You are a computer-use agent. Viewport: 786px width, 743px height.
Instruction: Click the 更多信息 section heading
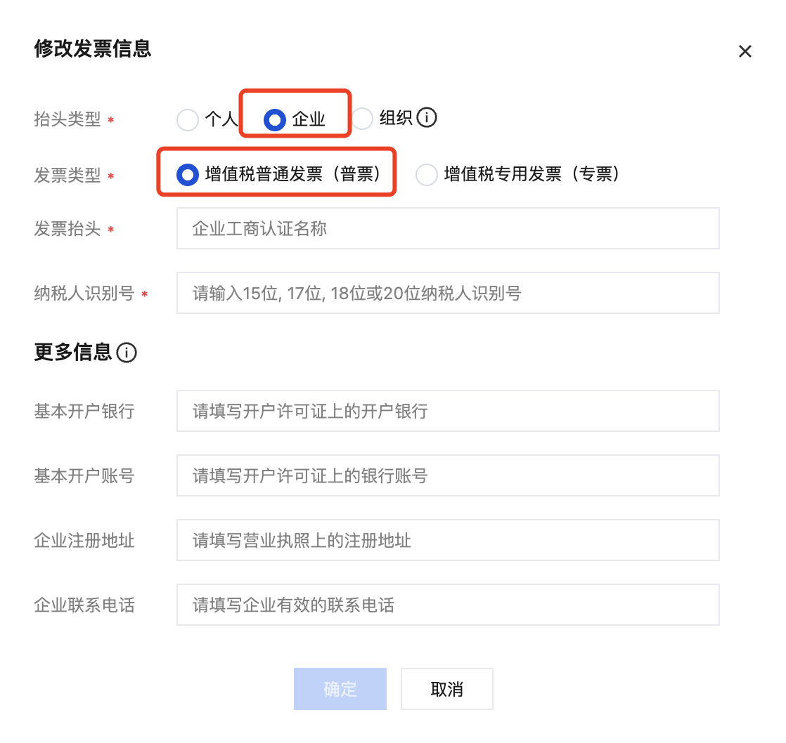coord(72,352)
